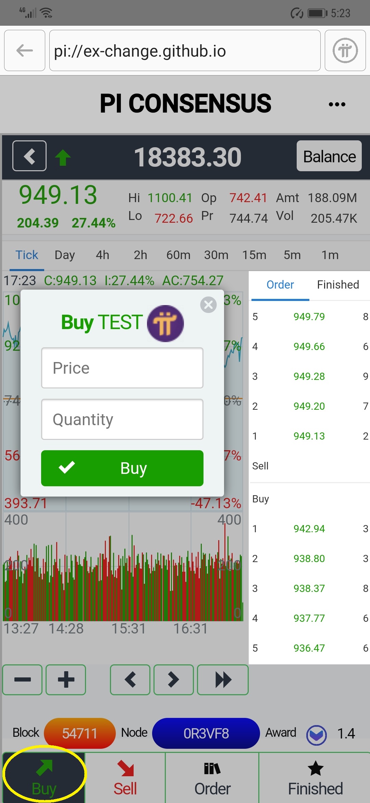This screenshot has height=803, width=370.
Task: Click the chart zoom in plus button
Action: [x=66, y=679]
